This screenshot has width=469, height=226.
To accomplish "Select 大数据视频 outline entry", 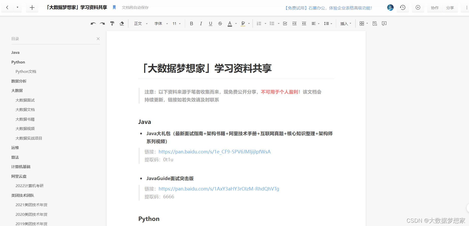I will pos(25,129).
